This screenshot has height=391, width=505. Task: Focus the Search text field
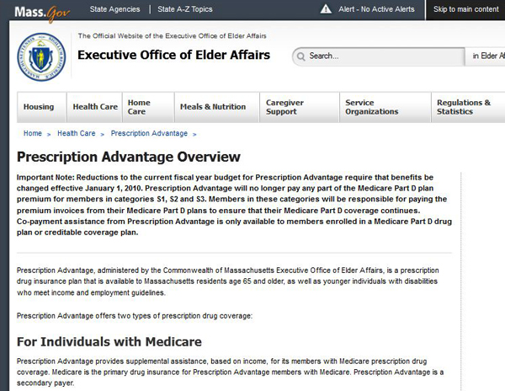click(x=379, y=56)
